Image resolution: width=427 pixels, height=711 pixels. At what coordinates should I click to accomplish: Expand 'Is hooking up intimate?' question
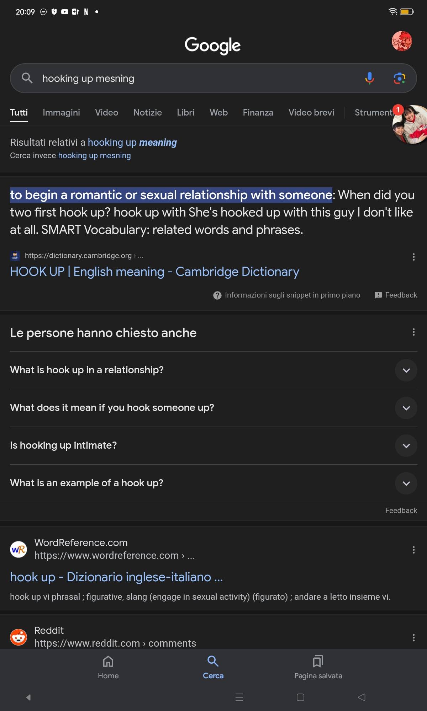click(x=213, y=445)
